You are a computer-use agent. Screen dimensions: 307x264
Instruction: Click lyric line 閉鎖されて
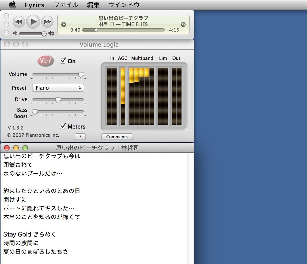coord(18,165)
